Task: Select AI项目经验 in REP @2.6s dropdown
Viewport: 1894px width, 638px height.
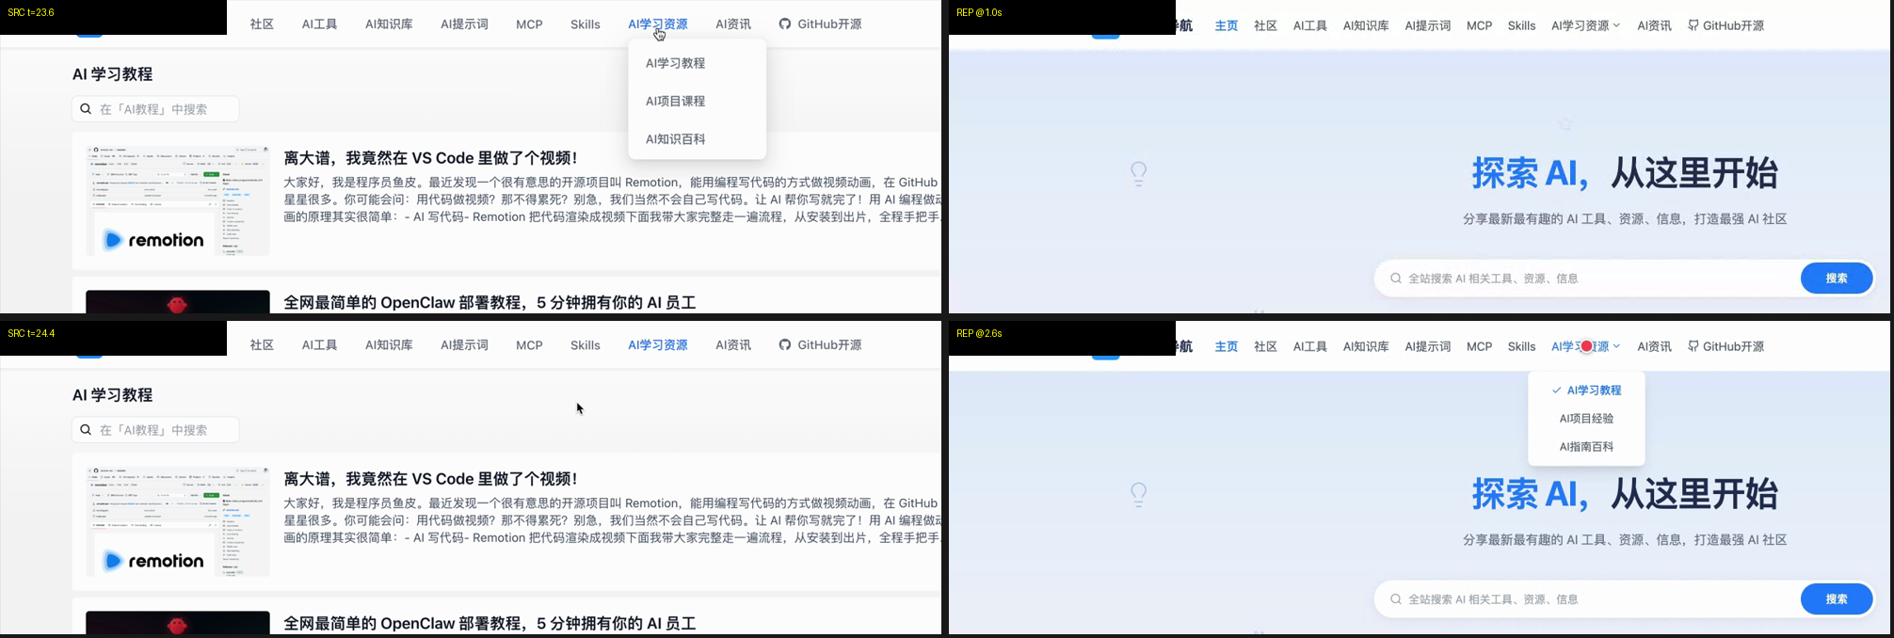Action: [1587, 419]
